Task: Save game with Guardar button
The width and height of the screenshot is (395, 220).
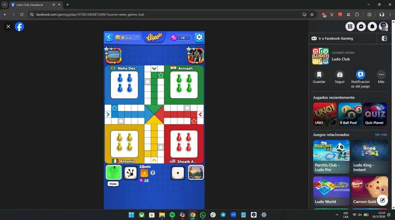Action: (x=319, y=77)
